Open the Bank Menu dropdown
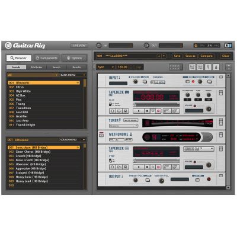 pos(73,75)
